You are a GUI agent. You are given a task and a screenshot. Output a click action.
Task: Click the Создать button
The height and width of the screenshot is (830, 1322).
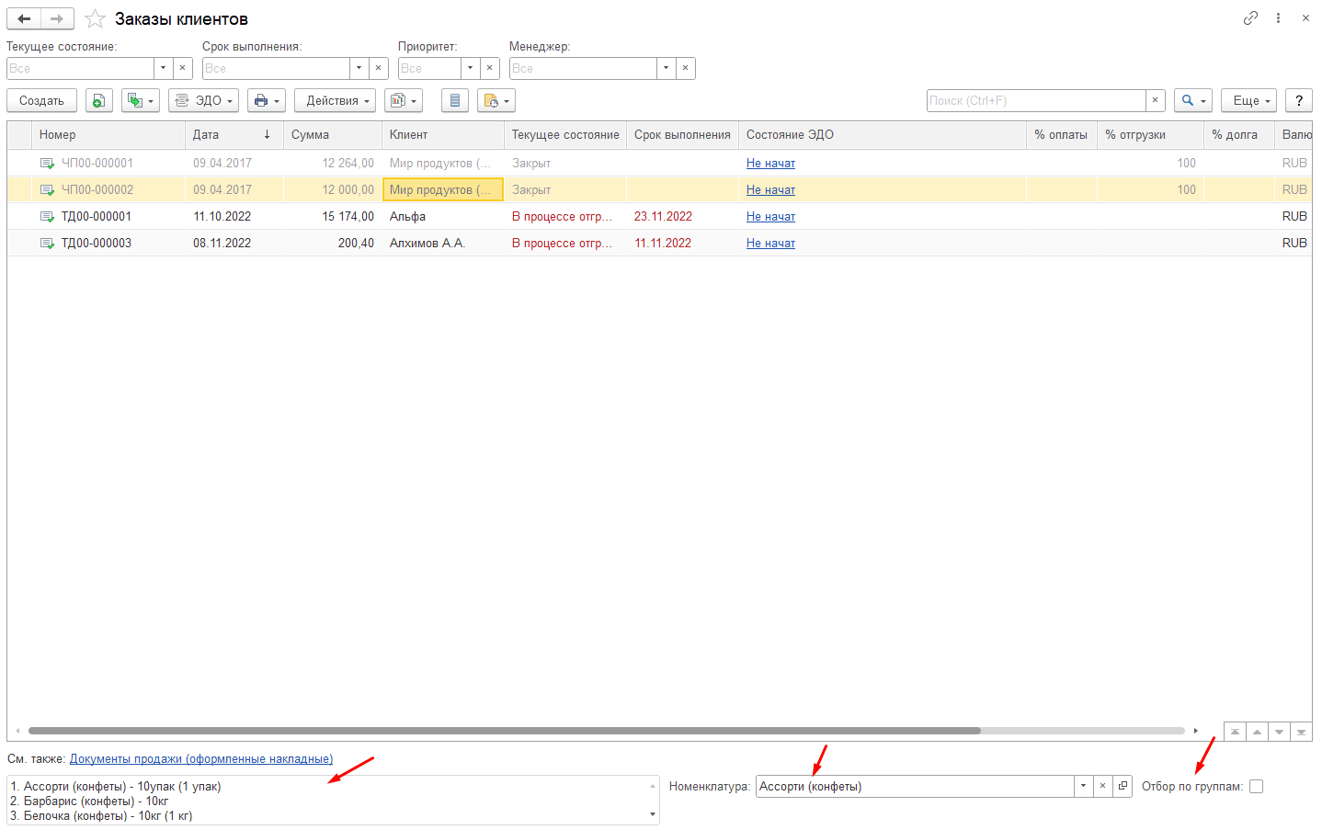41,100
